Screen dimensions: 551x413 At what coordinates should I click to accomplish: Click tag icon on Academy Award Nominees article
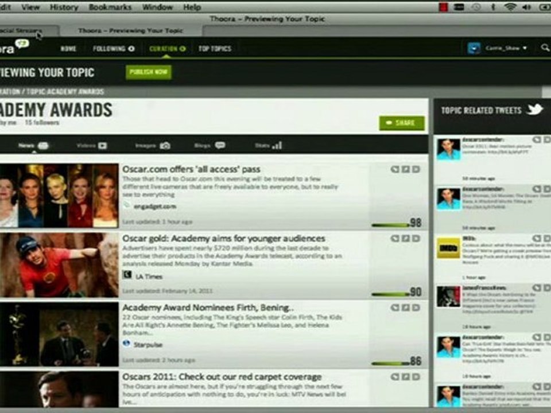[x=395, y=307]
